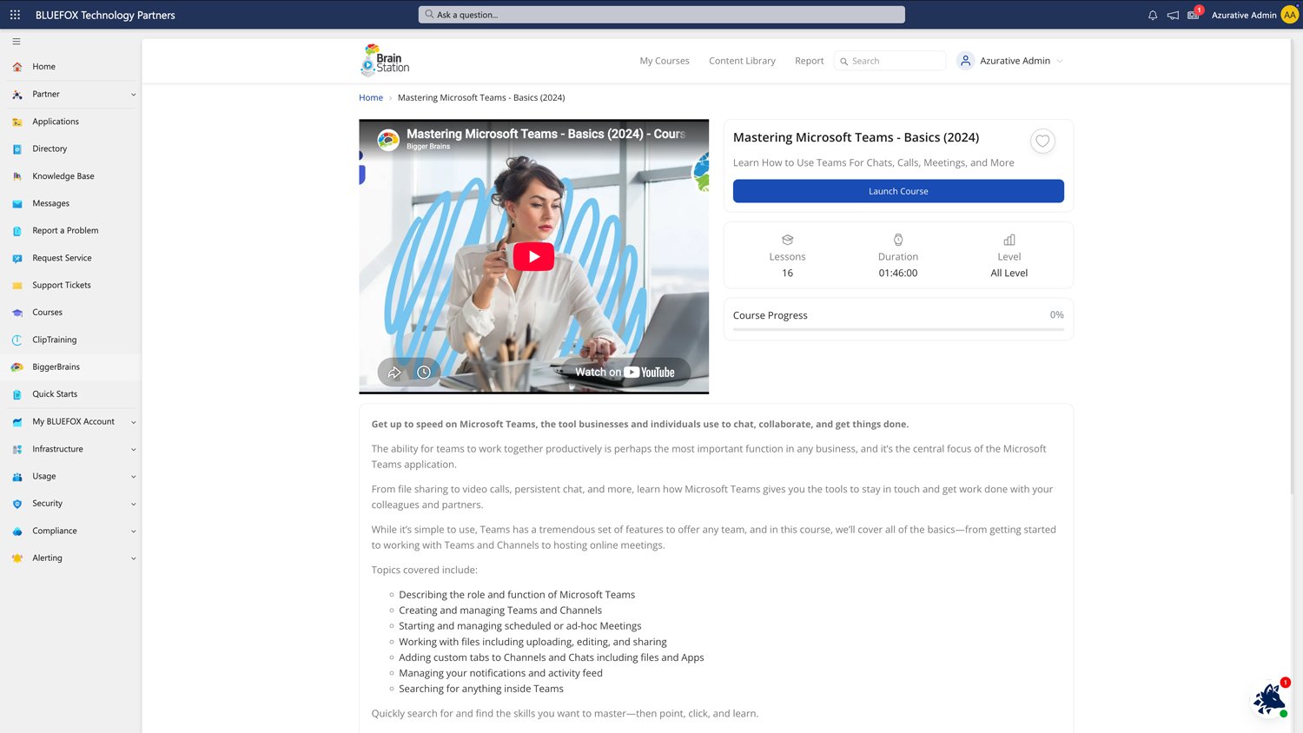Click the Applications sidebar link

[56, 122]
